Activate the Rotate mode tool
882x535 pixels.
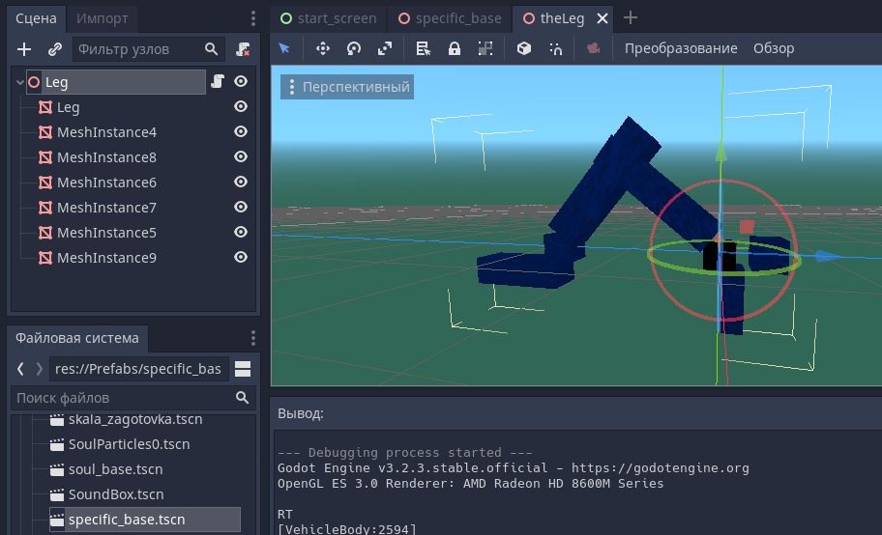click(354, 48)
